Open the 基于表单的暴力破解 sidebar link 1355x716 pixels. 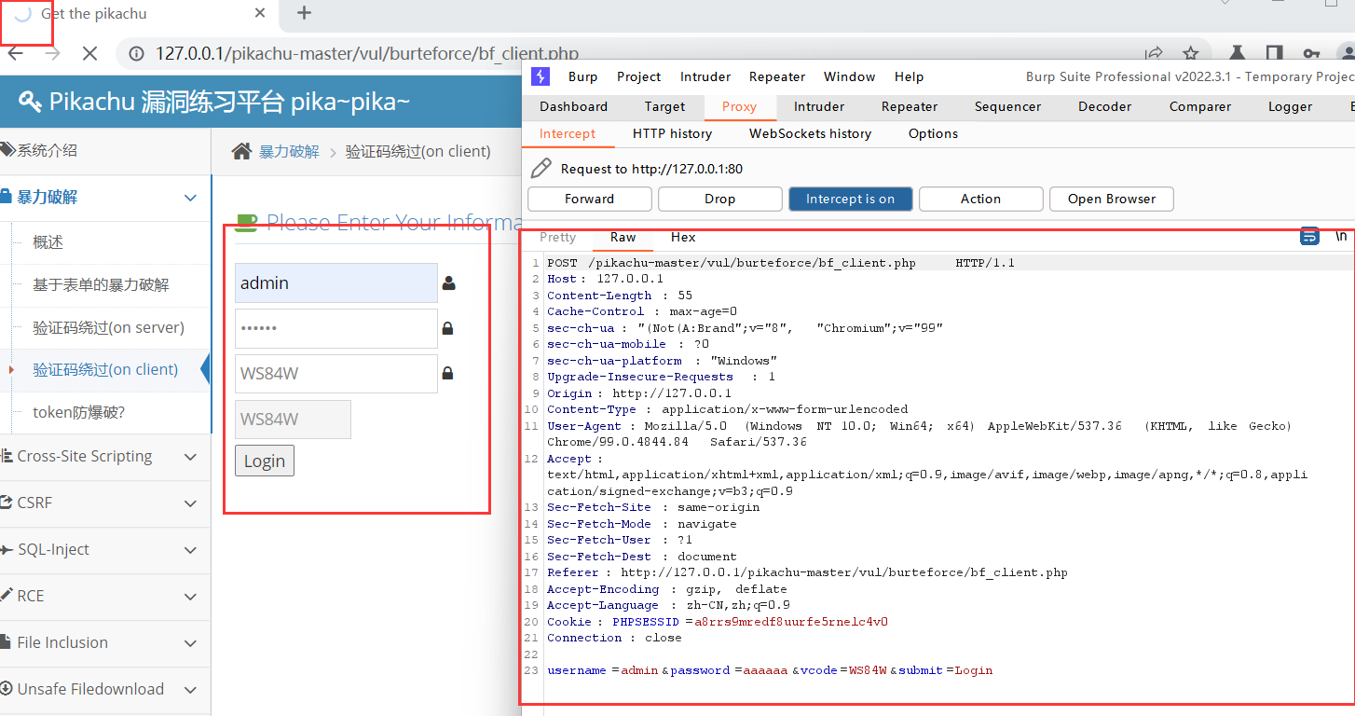click(101, 284)
